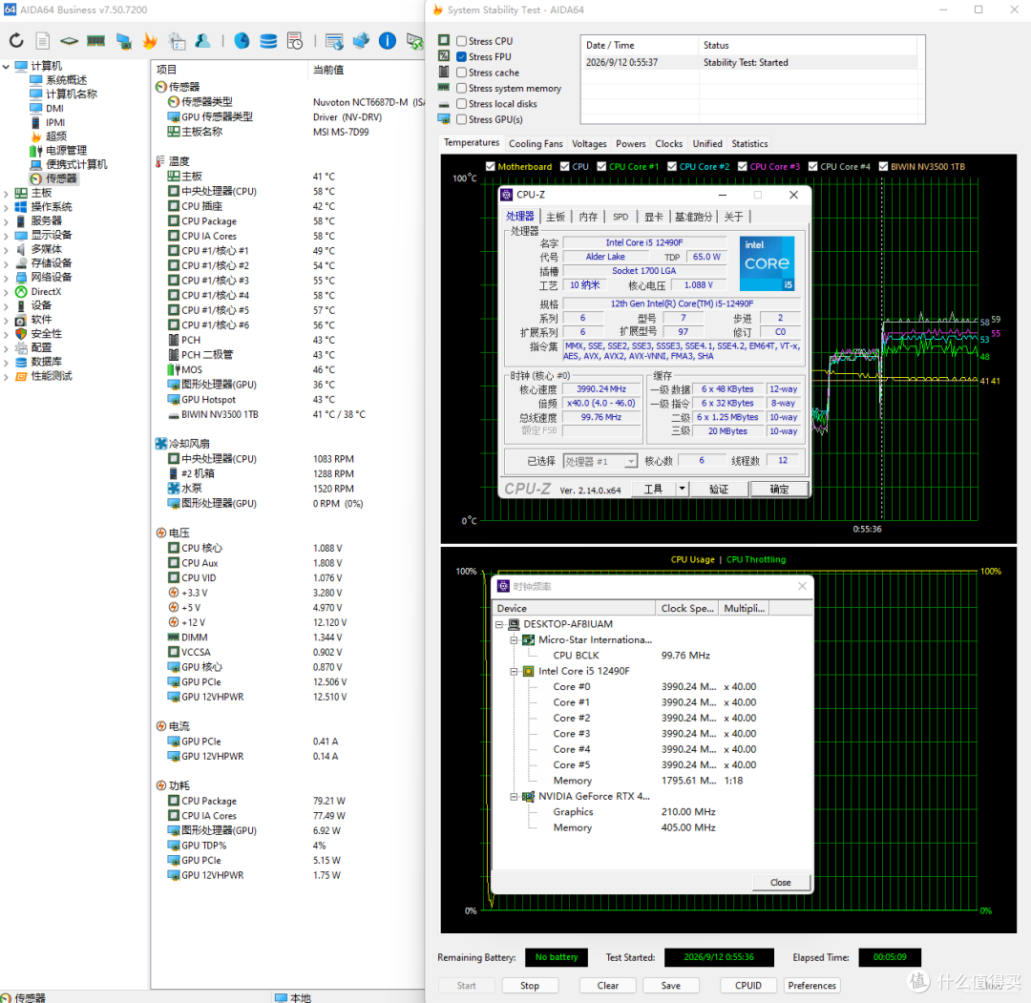Screen dimensions: 1031x1003
Task: Toggle the CPU Core #1 graph checkbox
Action: pyautogui.click(x=601, y=166)
